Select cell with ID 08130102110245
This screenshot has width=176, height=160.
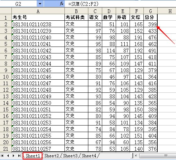38,70
